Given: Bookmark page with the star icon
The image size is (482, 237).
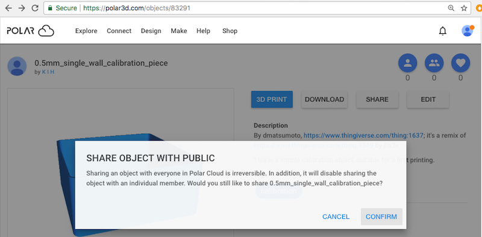Looking at the screenshot, I should pyautogui.click(x=464, y=8).
